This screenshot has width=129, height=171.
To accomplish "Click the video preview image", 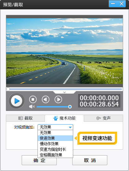I will [x=64, y=51].
